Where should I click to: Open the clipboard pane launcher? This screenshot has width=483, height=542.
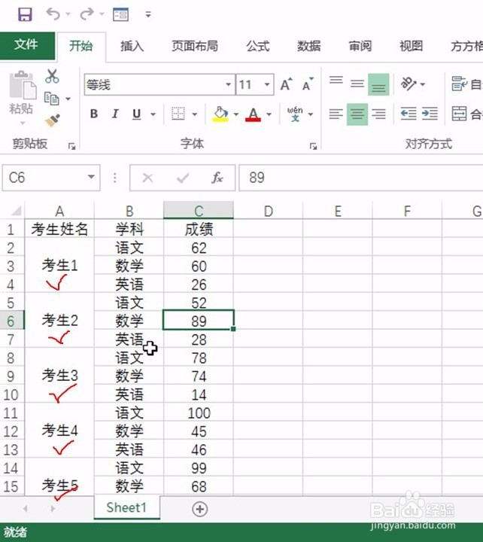pyautogui.click(x=71, y=147)
